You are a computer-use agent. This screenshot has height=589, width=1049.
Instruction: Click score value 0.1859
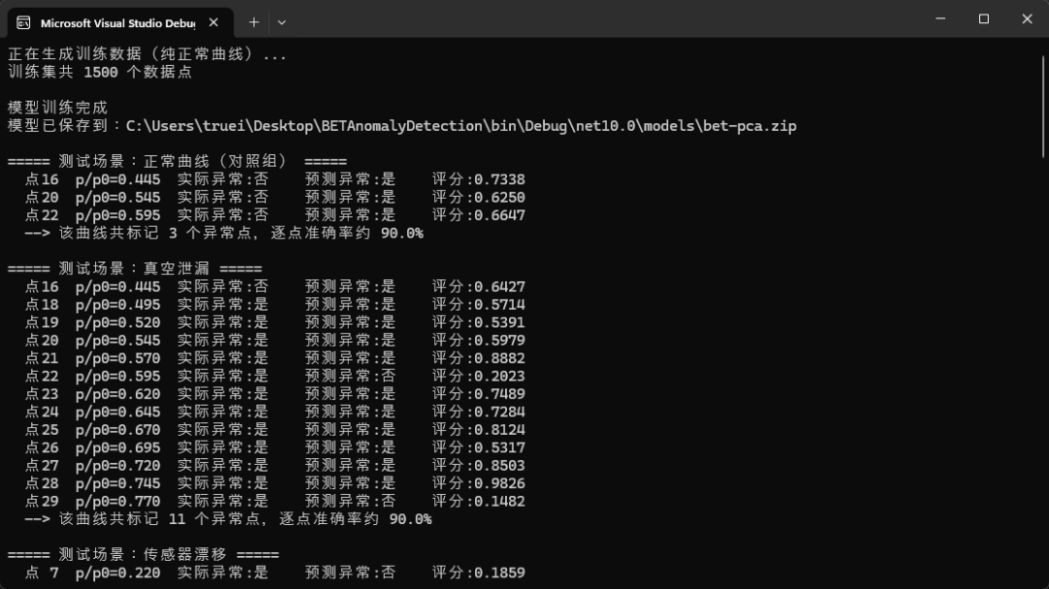click(x=499, y=573)
